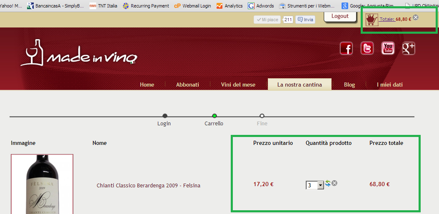
Task: Open the Facebook social icon
Action: [347, 48]
